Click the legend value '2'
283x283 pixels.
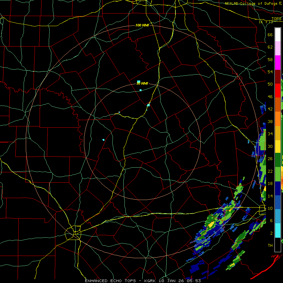point(271,233)
